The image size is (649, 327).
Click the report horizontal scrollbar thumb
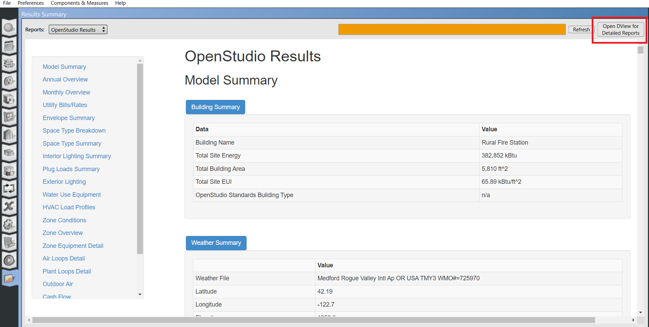pyautogui.click(x=314, y=320)
